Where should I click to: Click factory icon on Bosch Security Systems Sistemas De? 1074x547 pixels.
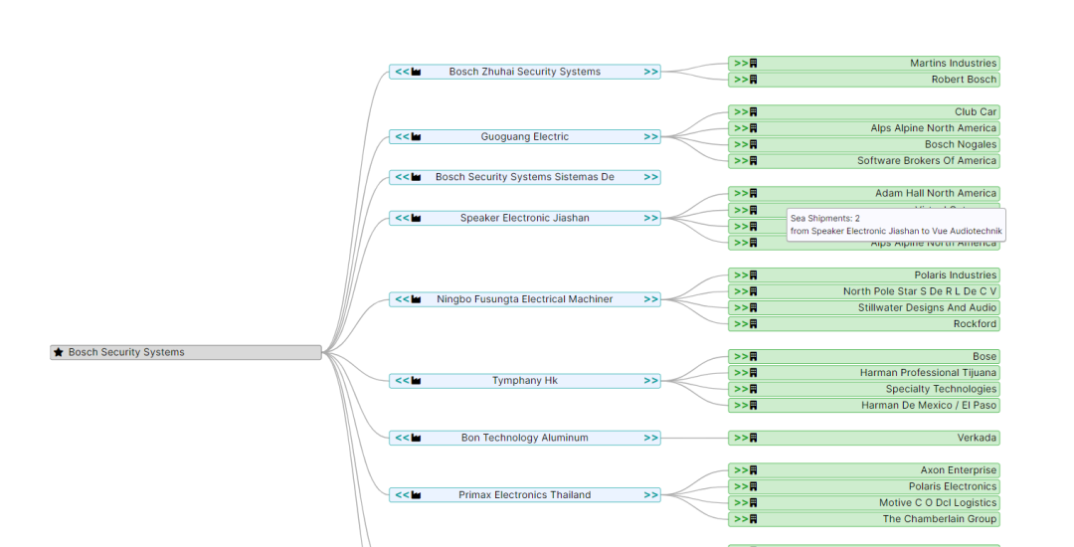[416, 177]
